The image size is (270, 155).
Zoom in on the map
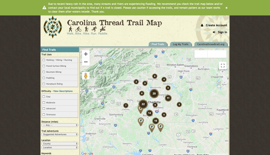[x=86, y=54]
